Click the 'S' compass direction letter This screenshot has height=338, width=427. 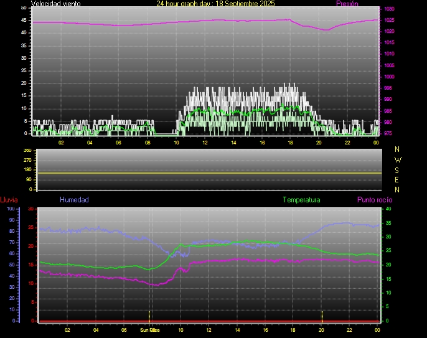(398, 169)
